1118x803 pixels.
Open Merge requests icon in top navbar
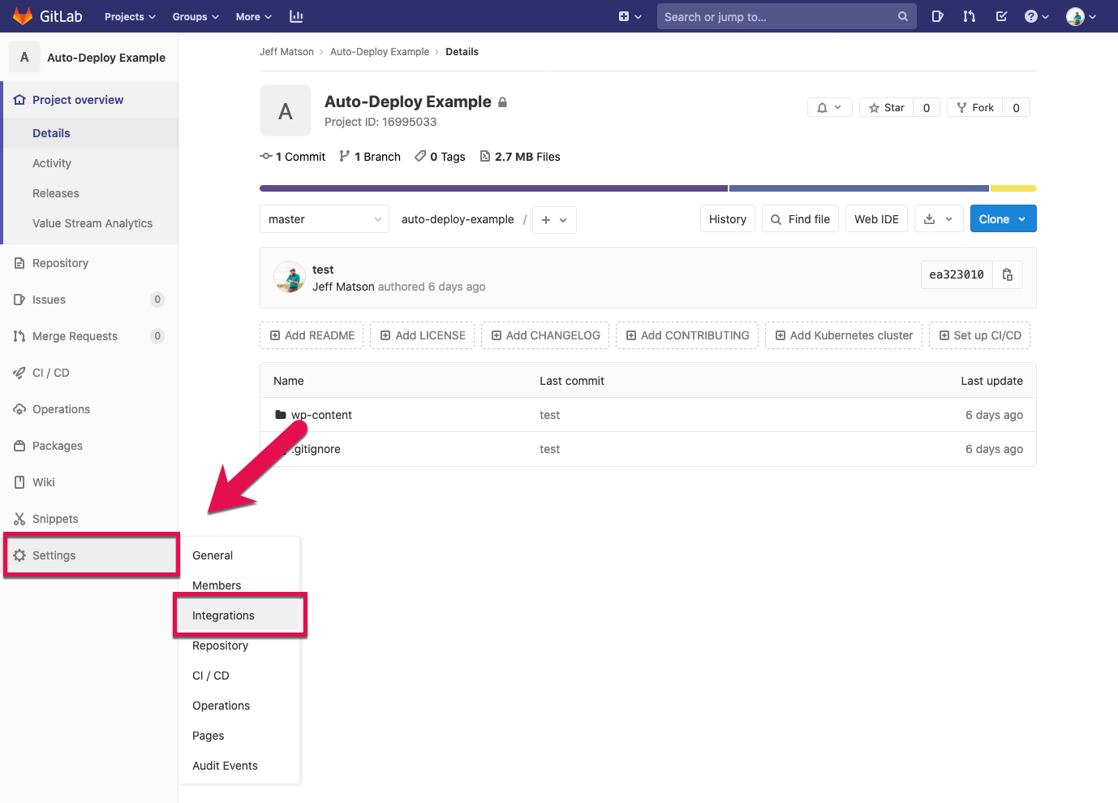[970, 16]
